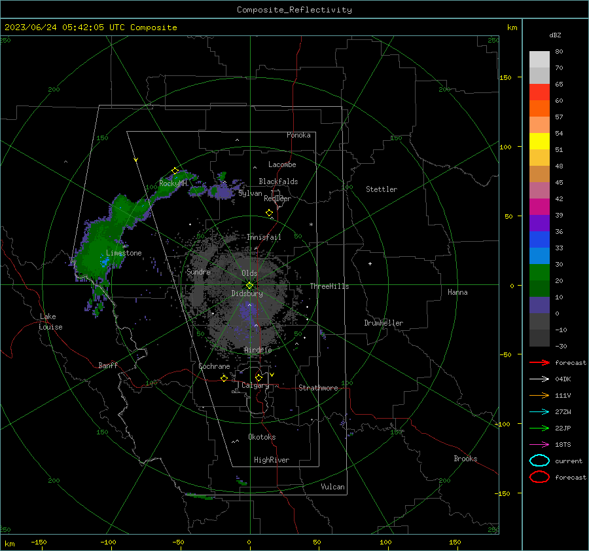Select the orange 60-57 dBZ color swatch
589x551 pixels.
pyautogui.click(x=539, y=109)
